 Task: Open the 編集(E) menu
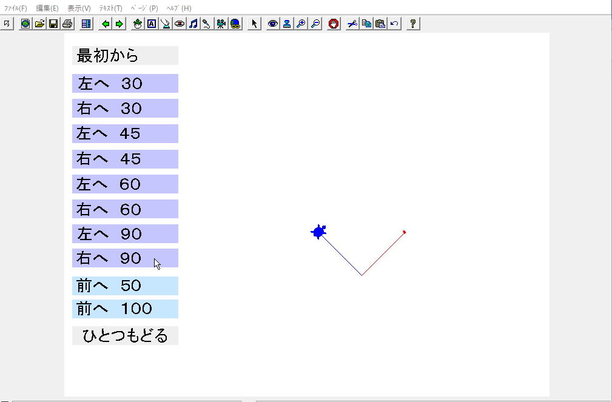[x=47, y=8]
